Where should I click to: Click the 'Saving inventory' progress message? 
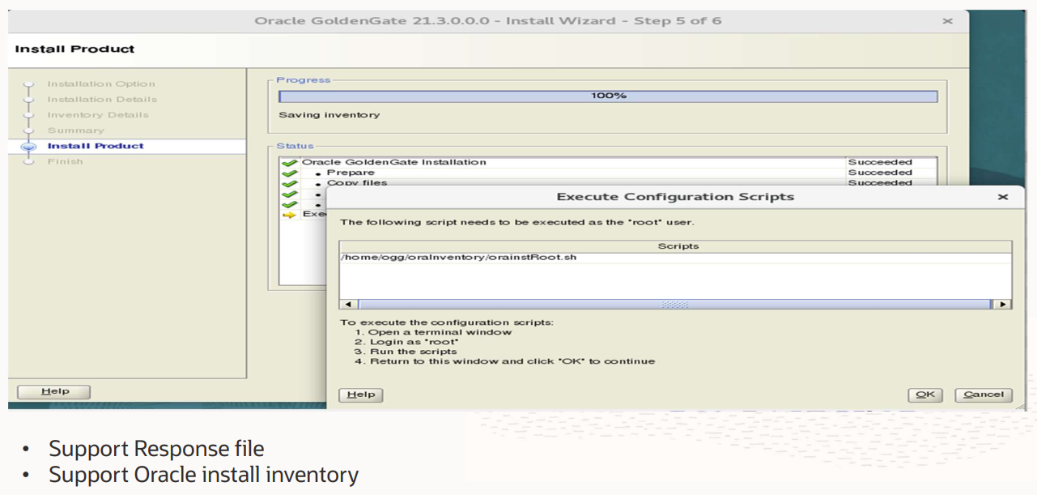(x=329, y=115)
